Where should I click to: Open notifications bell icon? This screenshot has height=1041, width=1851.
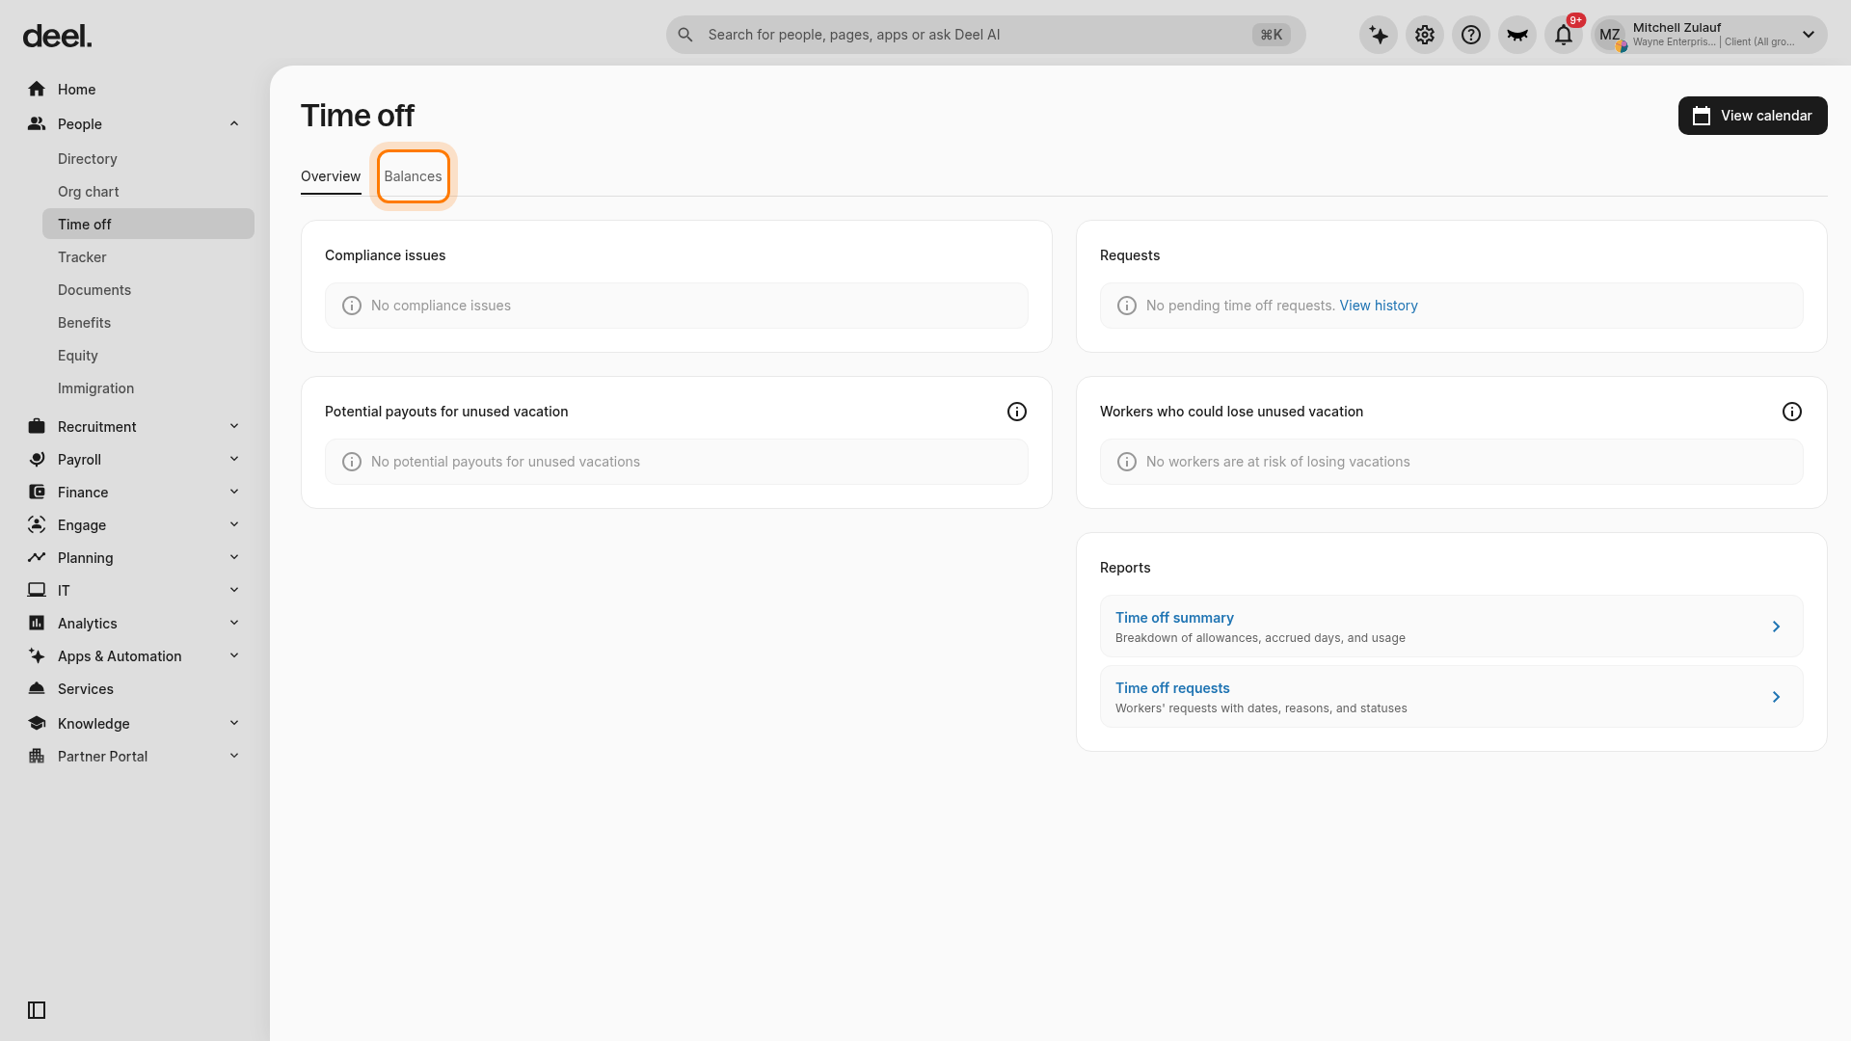[1564, 35]
